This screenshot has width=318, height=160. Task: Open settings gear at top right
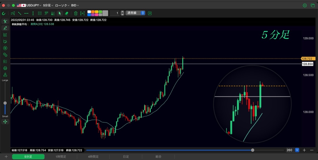tap(305, 5)
